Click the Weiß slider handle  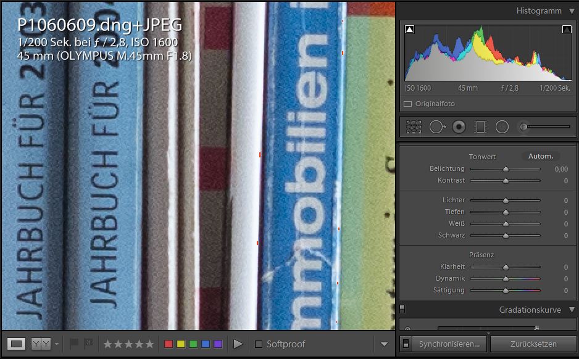point(506,224)
